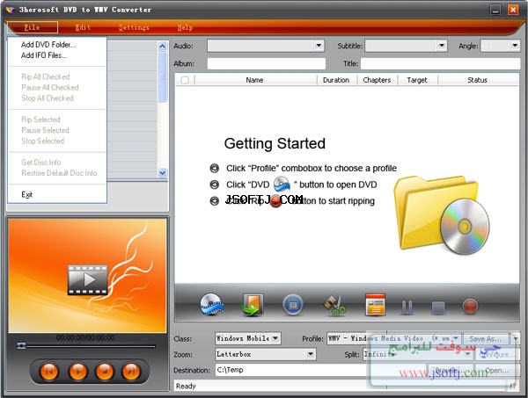528x398 pixels.
Task: Expand the Split Infinite dropdown
Action: (x=468, y=354)
